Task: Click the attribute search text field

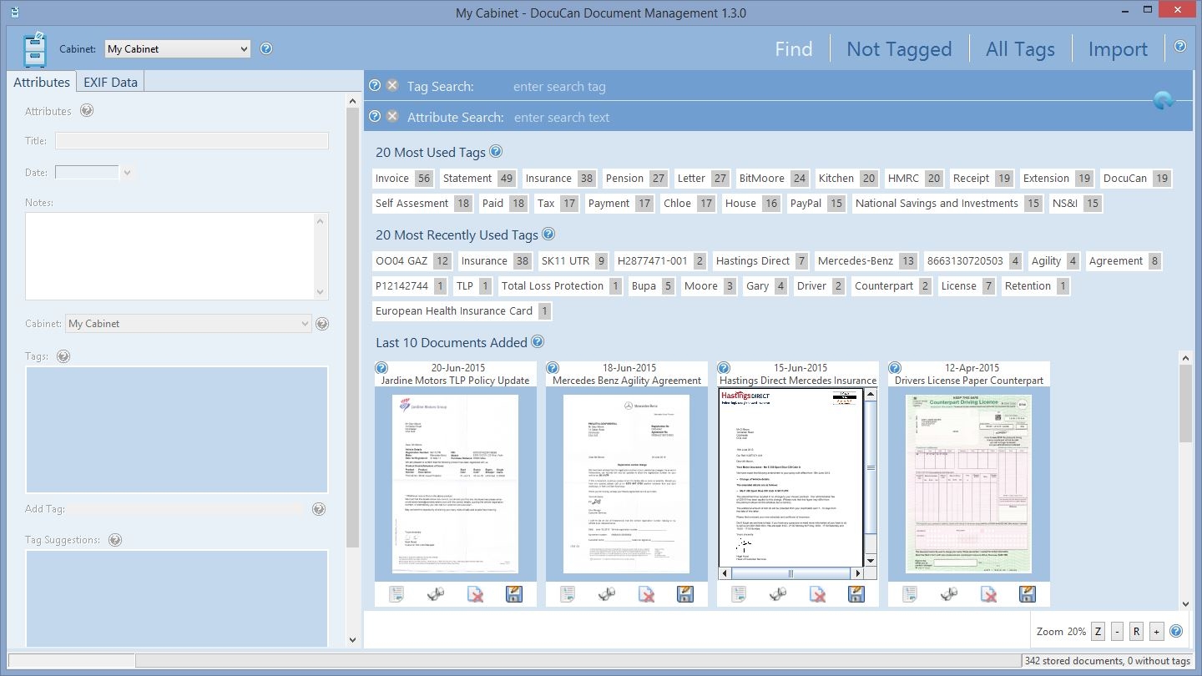Action: (826, 117)
